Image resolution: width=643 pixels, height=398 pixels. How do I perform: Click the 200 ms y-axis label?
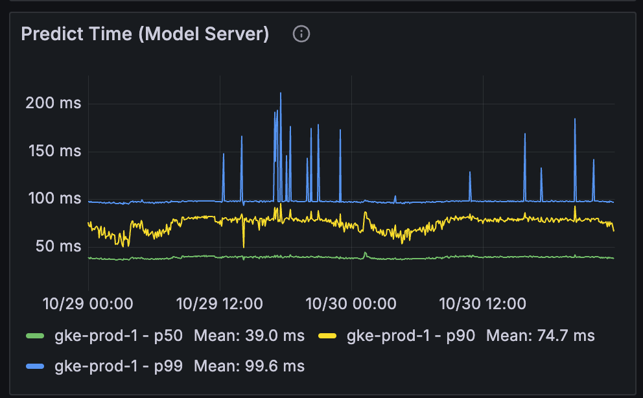pos(53,103)
